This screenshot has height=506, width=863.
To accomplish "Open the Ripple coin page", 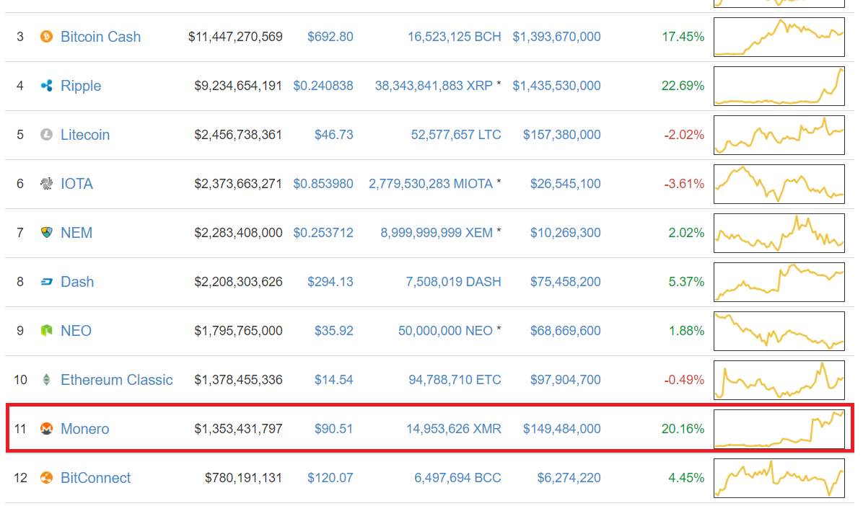I will coord(81,86).
